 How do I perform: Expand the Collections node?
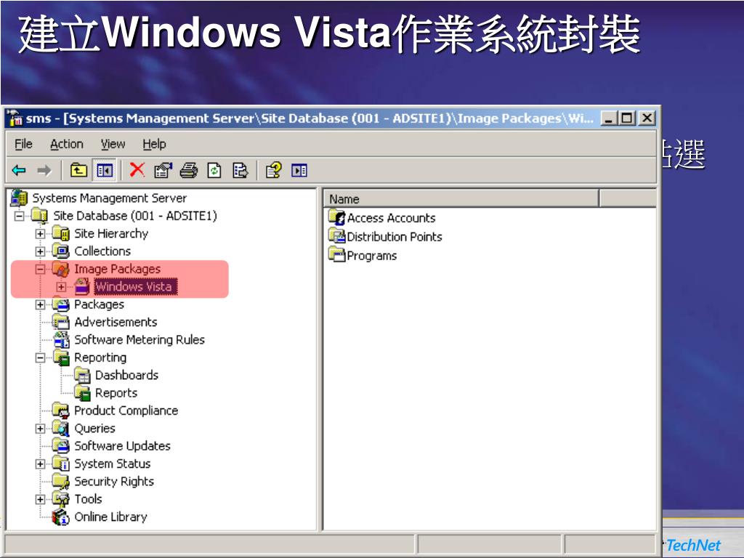pyautogui.click(x=41, y=251)
